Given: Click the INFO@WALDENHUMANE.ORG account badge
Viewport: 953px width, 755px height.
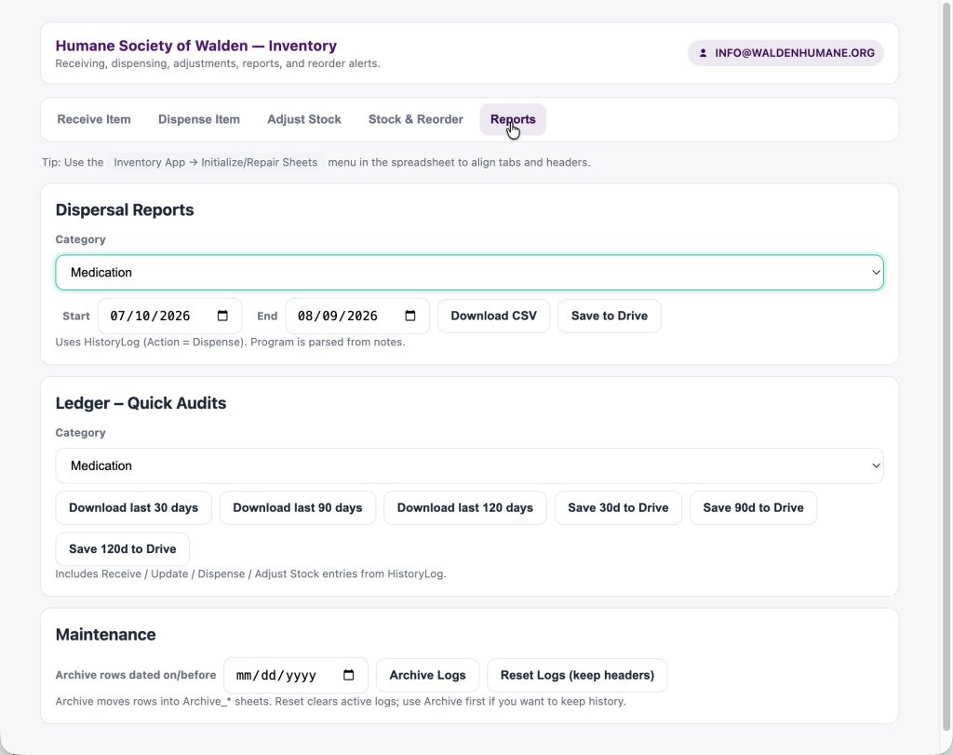Looking at the screenshot, I should pos(785,53).
